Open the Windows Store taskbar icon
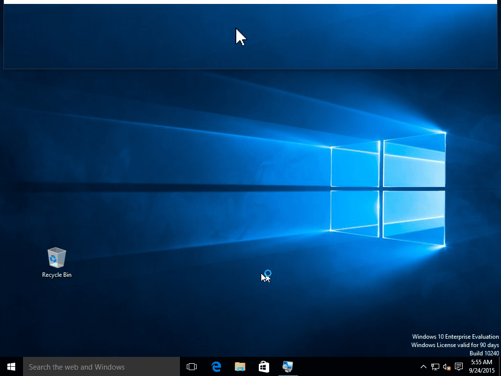The height and width of the screenshot is (376, 501). tap(264, 367)
